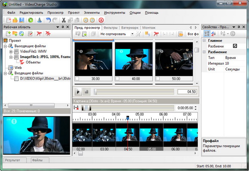Check the box on the 50.00 thumbnail
The height and width of the screenshot is (171, 249).
click(x=158, y=79)
